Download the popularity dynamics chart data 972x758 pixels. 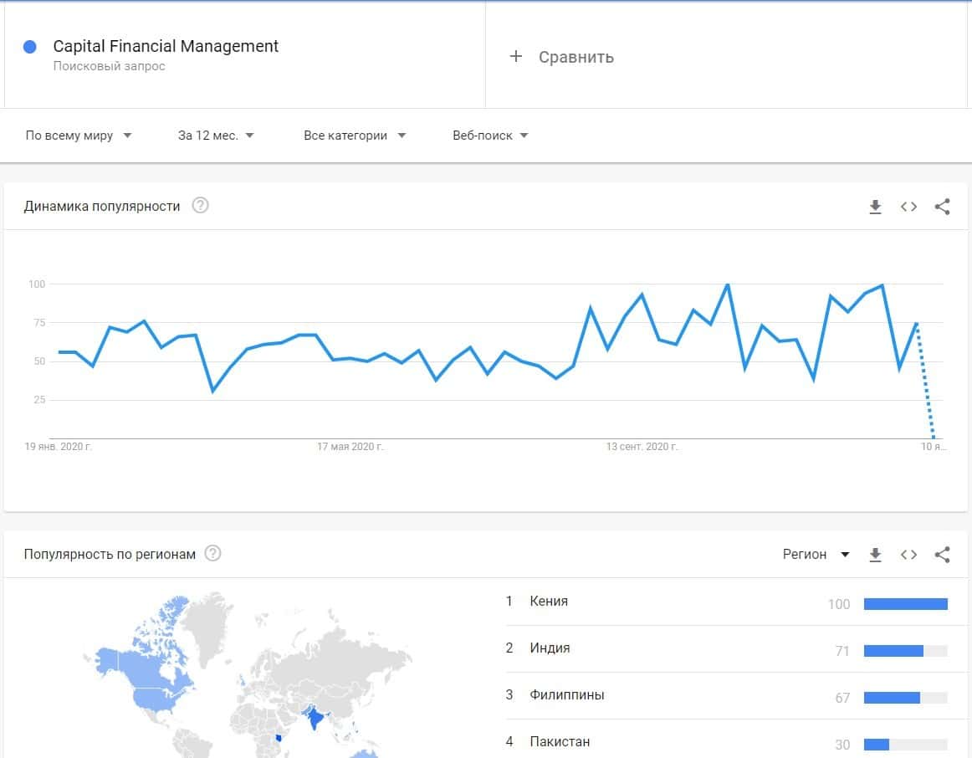pos(875,207)
